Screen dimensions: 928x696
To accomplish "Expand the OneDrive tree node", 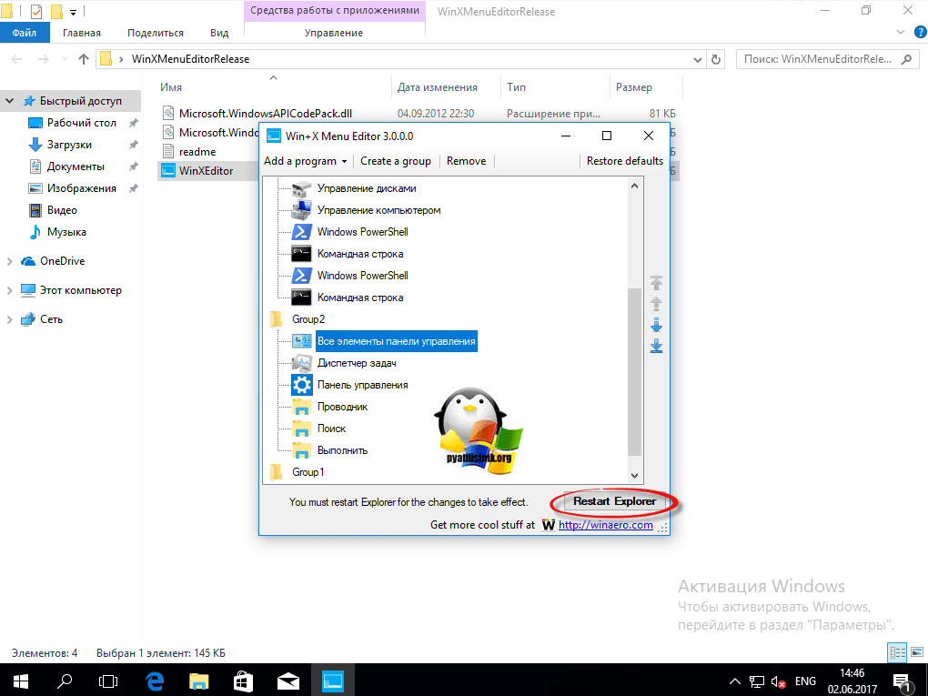I will (10, 261).
